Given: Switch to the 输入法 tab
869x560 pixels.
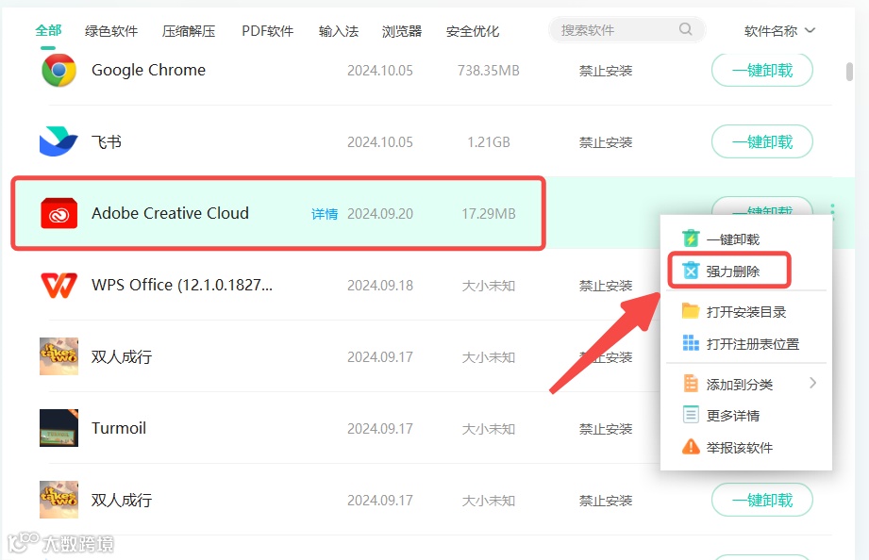Looking at the screenshot, I should point(338,31).
